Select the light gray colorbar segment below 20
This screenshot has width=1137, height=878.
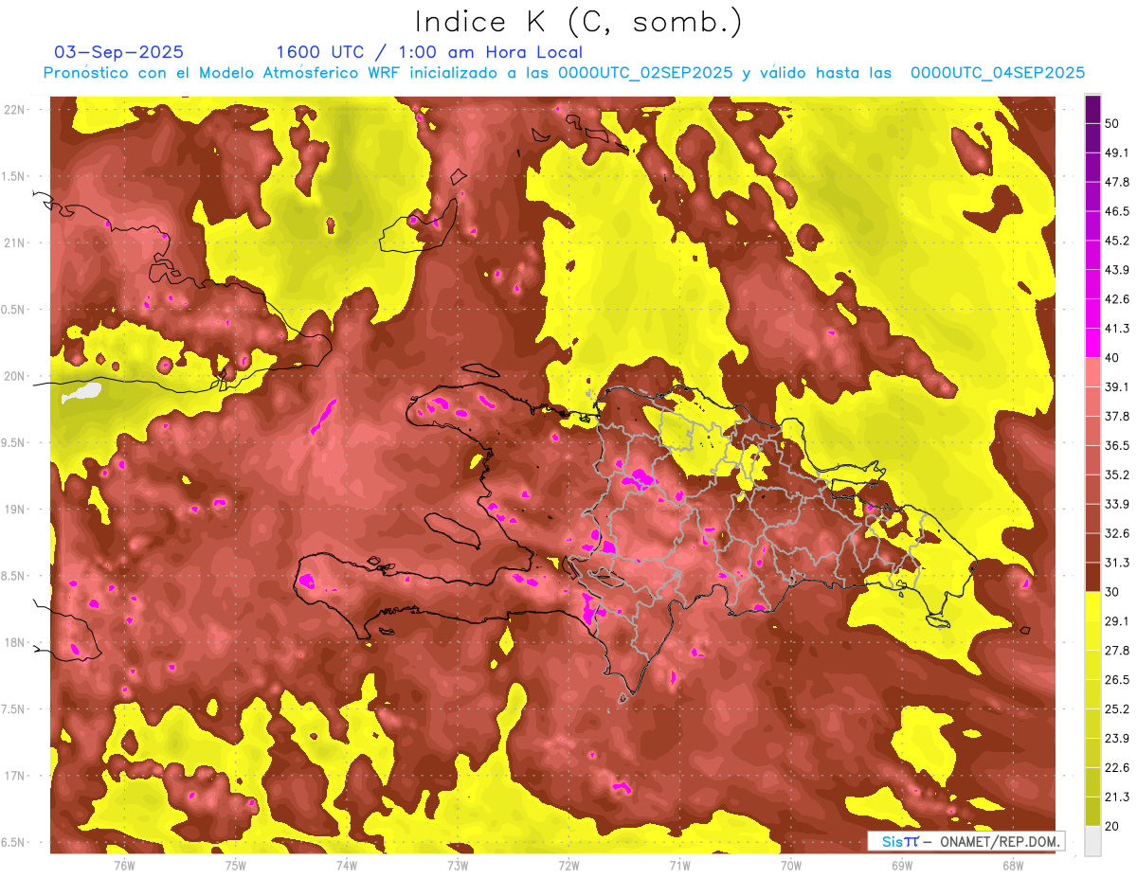[x=1092, y=841]
